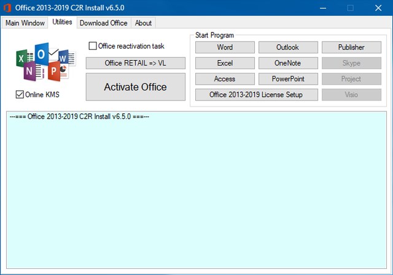Open Office 2013-2019 License Setup
This screenshot has width=393, height=275.
tap(255, 94)
